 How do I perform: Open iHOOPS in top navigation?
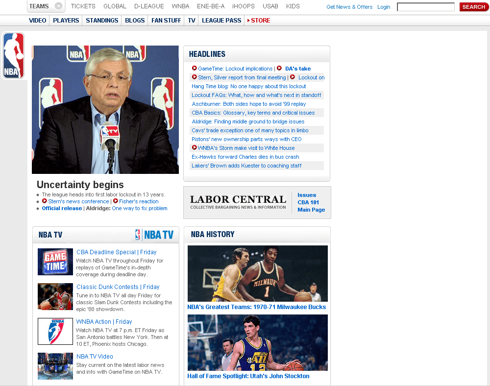(244, 6)
